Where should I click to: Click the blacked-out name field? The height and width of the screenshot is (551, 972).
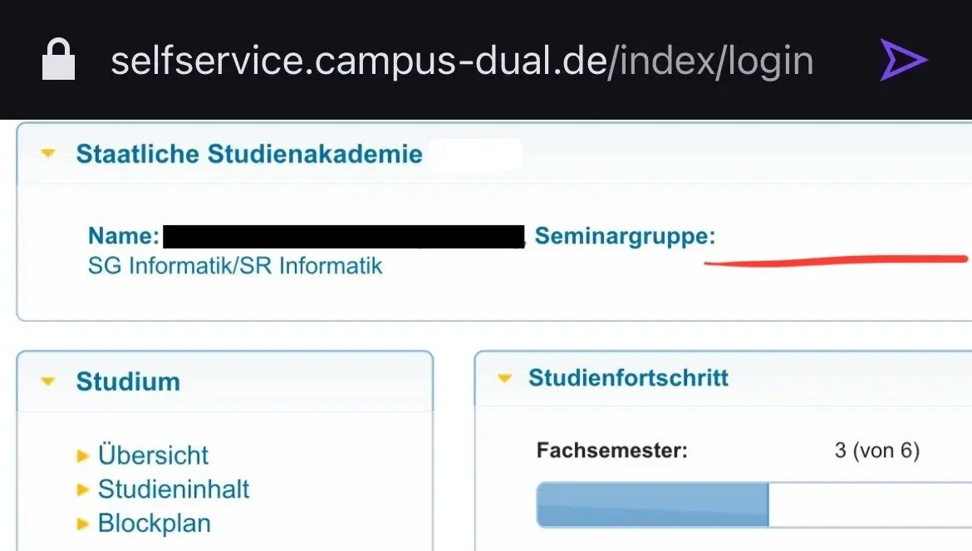(x=344, y=237)
